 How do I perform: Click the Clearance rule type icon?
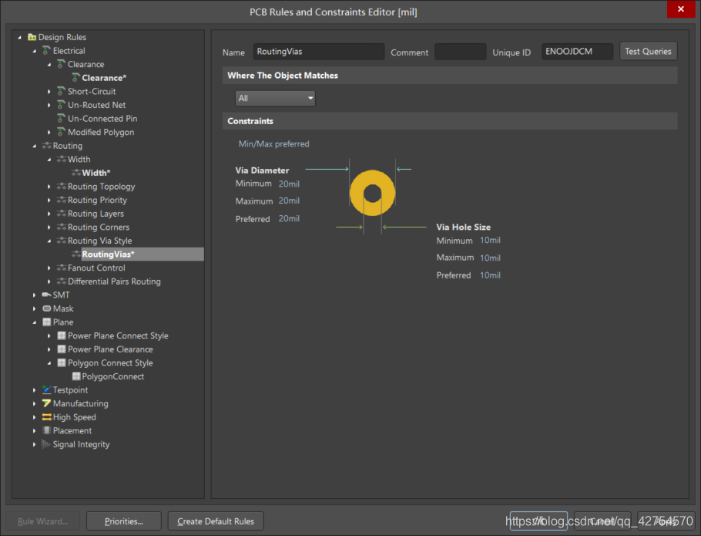62,64
